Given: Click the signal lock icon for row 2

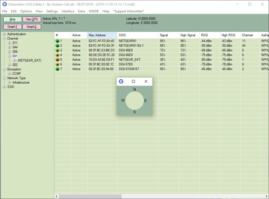Looking at the screenshot, I should (58, 46).
